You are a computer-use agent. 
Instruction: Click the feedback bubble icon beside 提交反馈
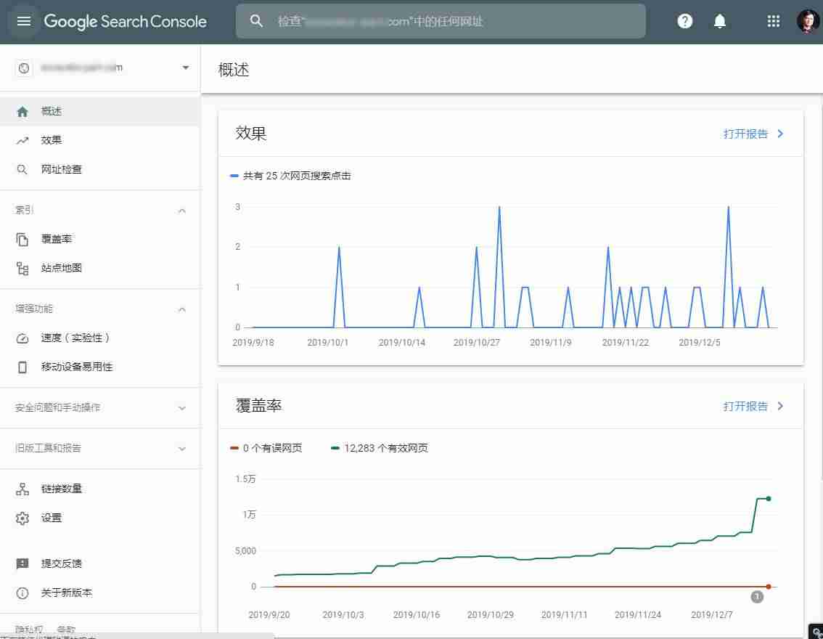pos(22,564)
